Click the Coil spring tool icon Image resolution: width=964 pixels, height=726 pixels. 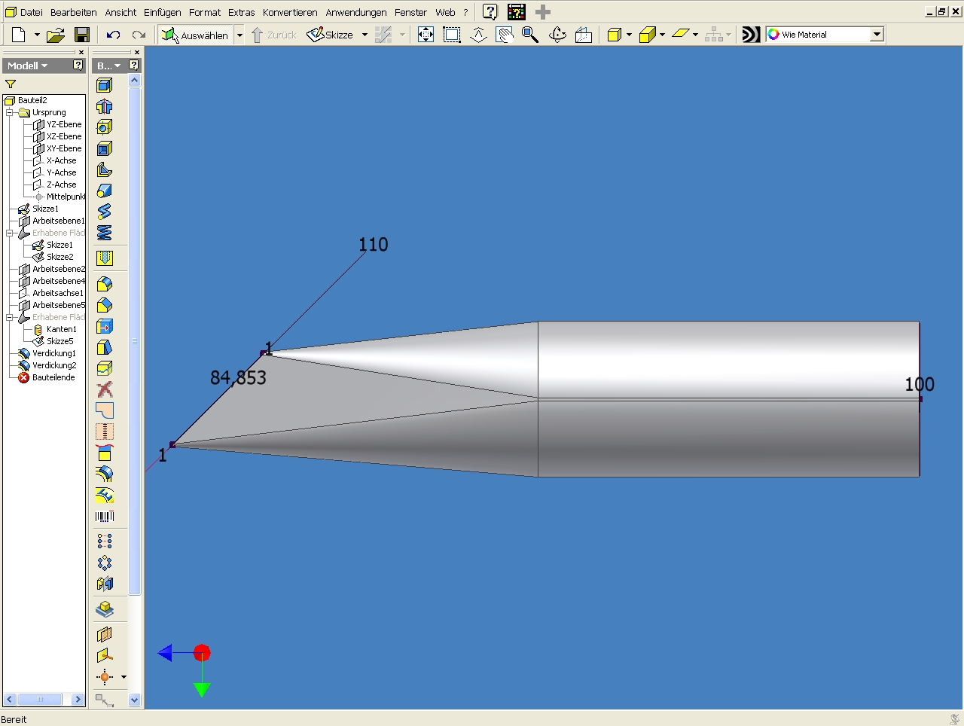[x=105, y=233]
